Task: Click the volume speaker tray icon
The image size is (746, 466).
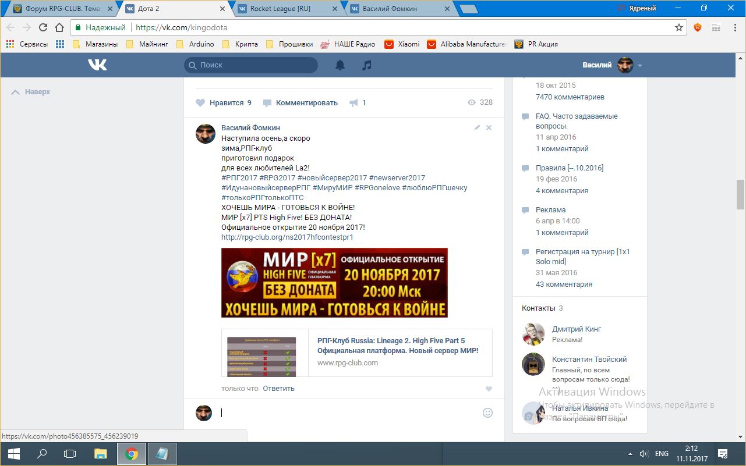Action: click(645, 454)
